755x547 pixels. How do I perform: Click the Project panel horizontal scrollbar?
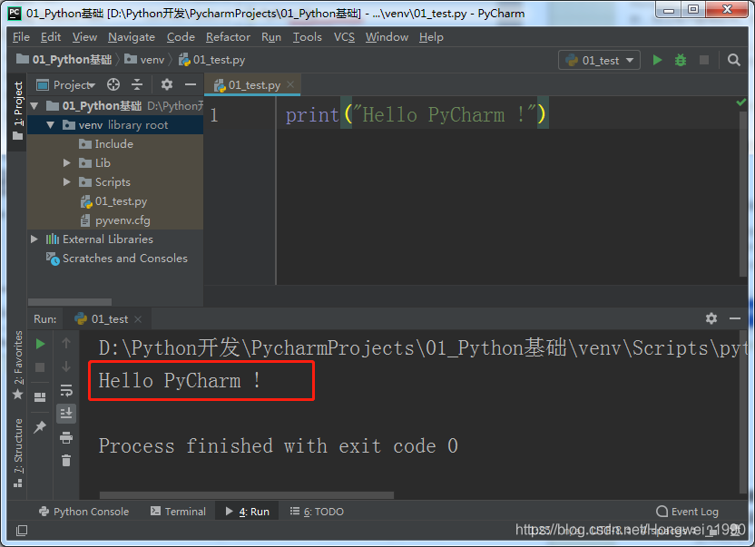(70, 302)
